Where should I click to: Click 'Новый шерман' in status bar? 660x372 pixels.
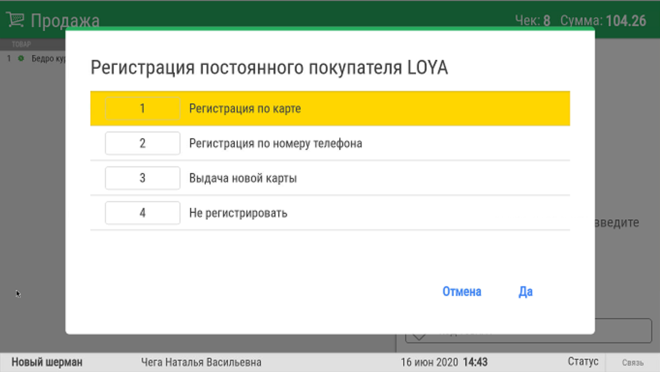tap(46, 362)
